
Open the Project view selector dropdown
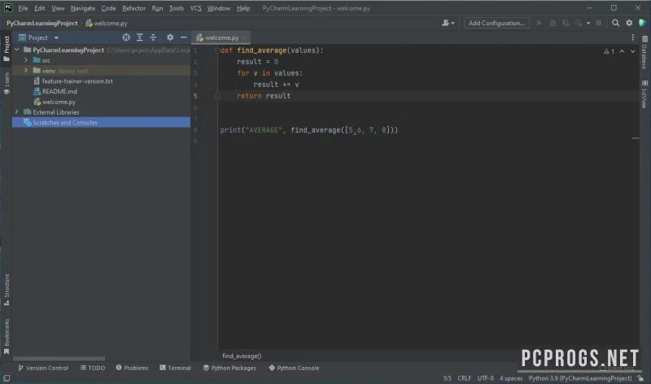(38, 37)
